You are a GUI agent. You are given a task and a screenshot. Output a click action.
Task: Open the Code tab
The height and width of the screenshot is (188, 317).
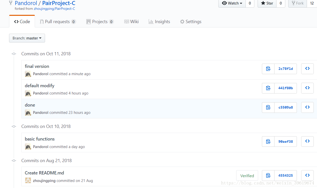tap(22, 22)
